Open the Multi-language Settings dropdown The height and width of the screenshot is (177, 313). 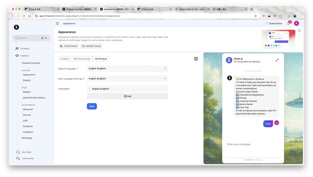click(127, 79)
